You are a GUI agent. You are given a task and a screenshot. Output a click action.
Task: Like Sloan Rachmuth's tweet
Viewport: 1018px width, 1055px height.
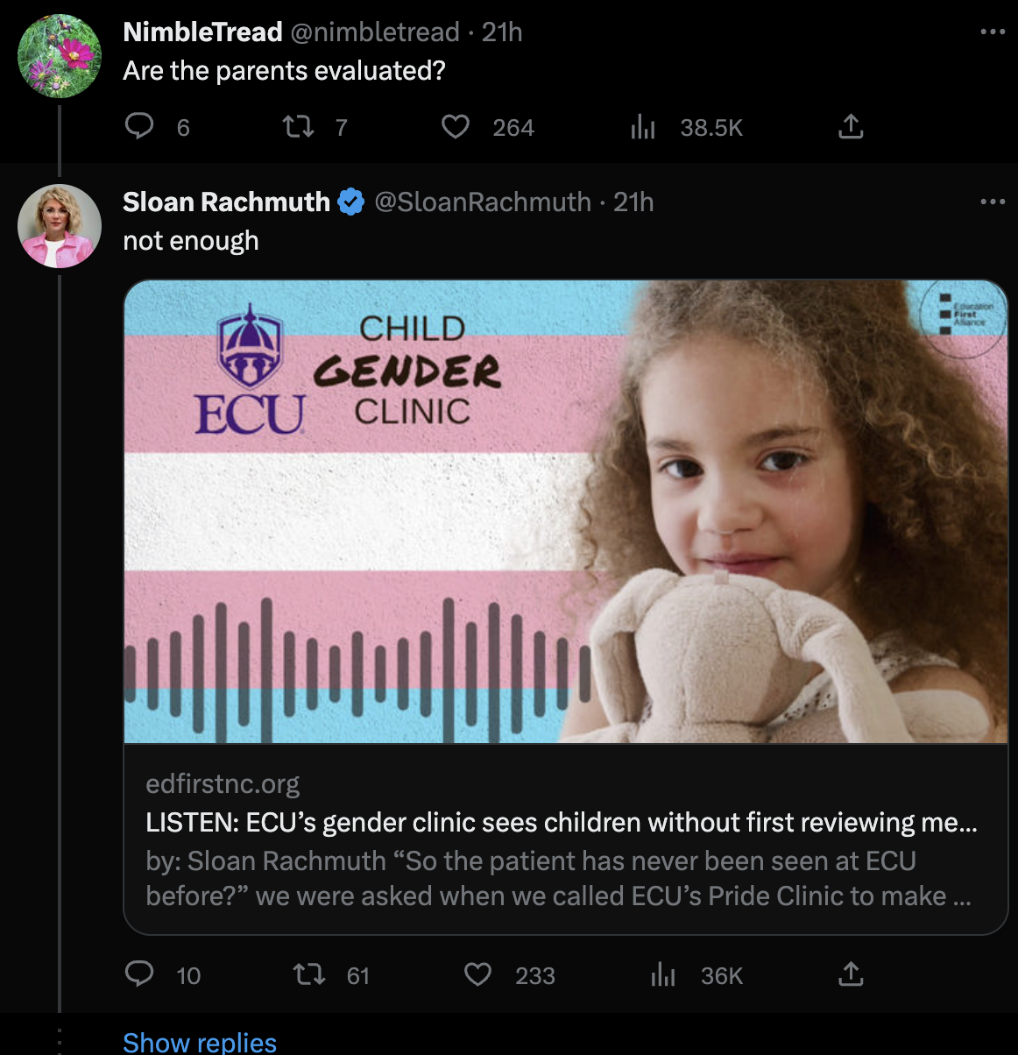[x=477, y=974]
